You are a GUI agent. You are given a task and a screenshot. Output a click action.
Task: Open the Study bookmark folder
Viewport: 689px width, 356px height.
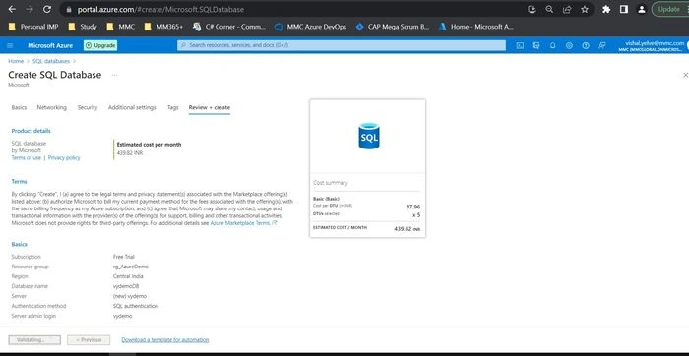83,27
